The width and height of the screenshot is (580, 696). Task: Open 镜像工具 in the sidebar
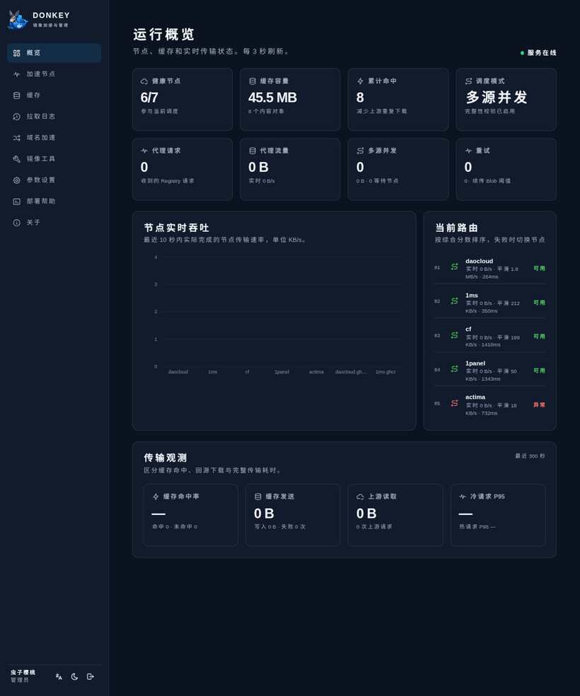tap(54, 159)
